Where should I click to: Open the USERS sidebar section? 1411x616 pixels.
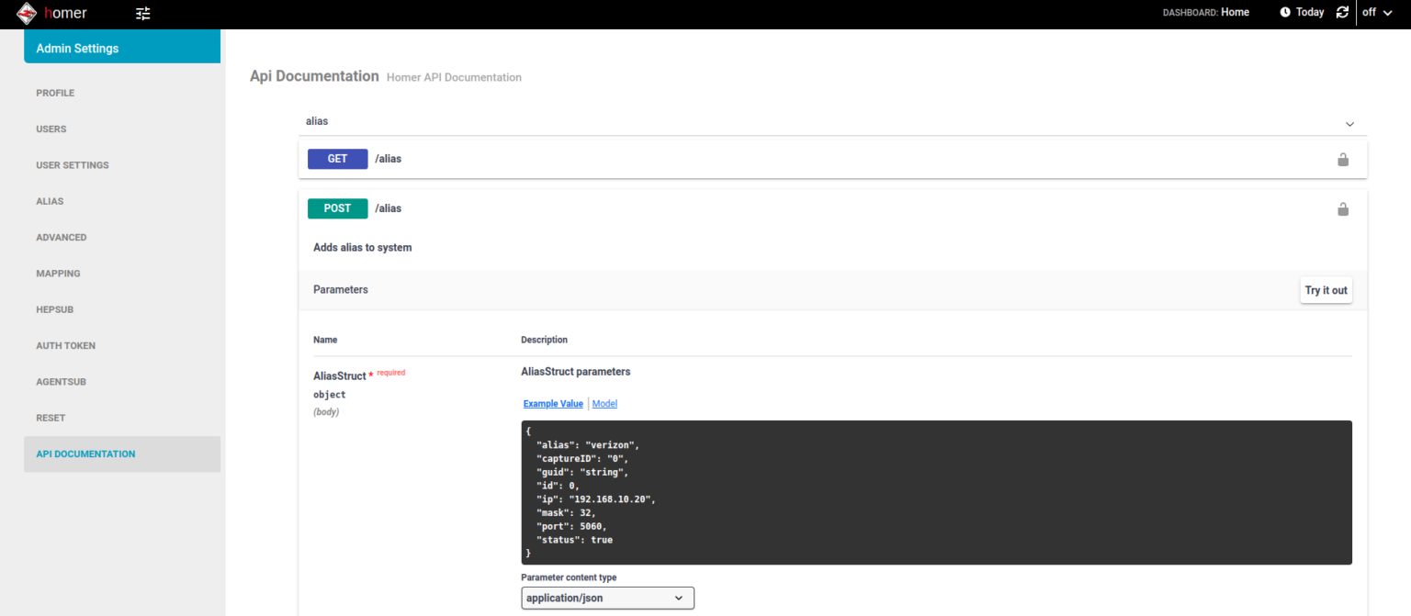[x=51, y=129]
